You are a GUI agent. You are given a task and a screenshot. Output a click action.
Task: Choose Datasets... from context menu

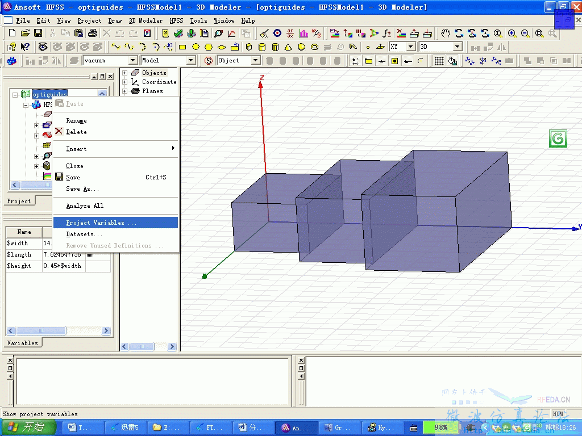[x=116, y=234]
